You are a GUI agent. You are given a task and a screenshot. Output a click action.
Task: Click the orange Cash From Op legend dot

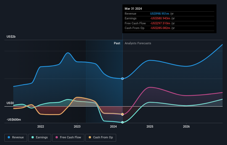[x=90, y=137]
